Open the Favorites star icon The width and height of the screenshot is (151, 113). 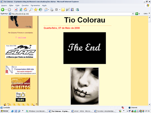click(36, 10)
